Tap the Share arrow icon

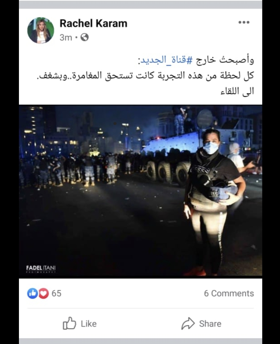188,323
